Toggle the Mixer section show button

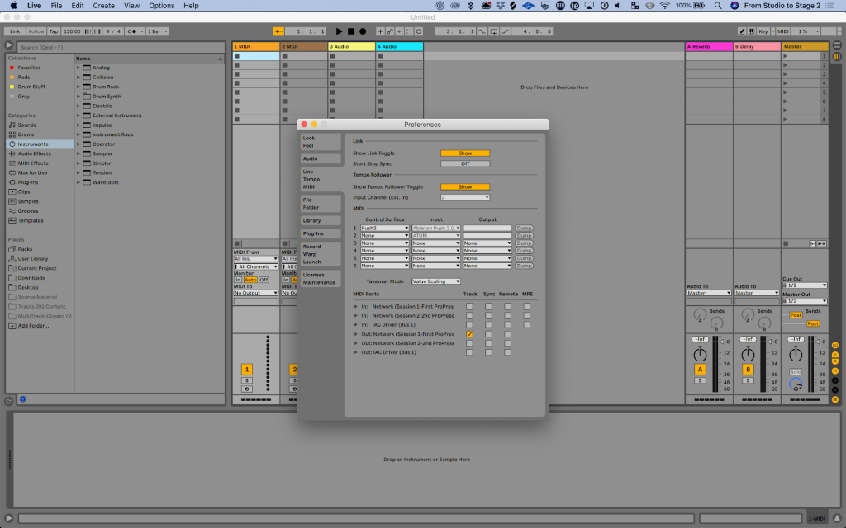pos(835,371)
